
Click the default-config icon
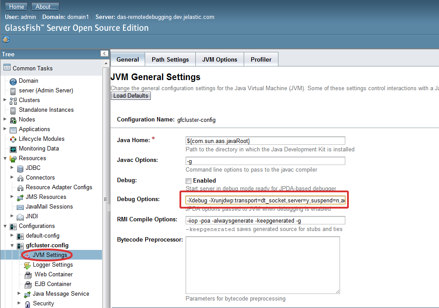tap(20, 236)
